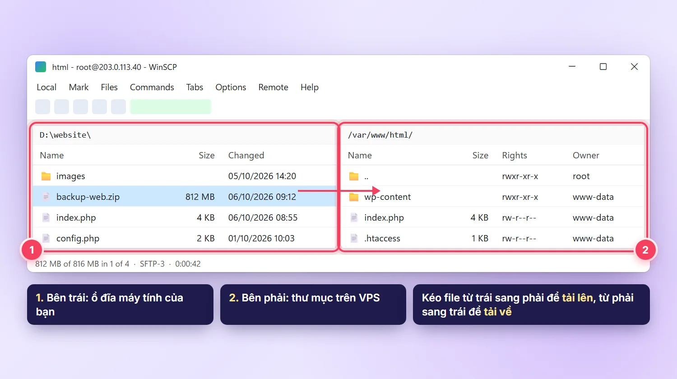Screen dimensions: 677x379
Task: Open the Options menu
Action: tap(231, 87)
